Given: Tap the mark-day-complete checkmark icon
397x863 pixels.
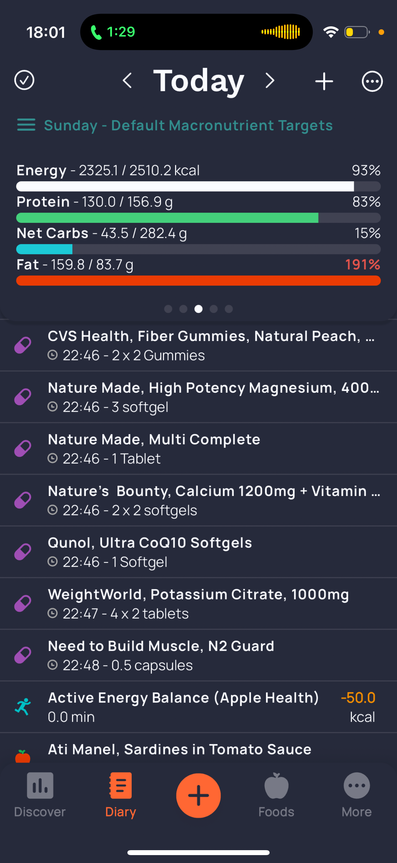Looking at the screenshot, I should pos(24,80).
